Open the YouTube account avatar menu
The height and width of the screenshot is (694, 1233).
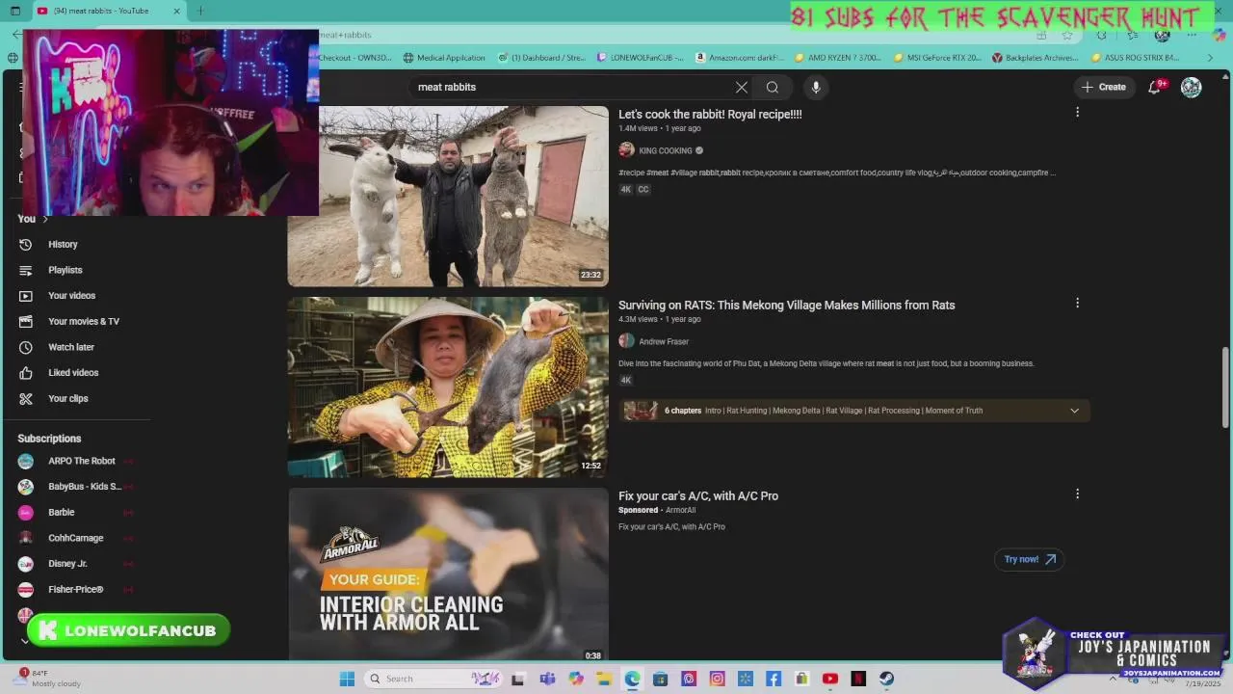click(x=1192, y=87)
